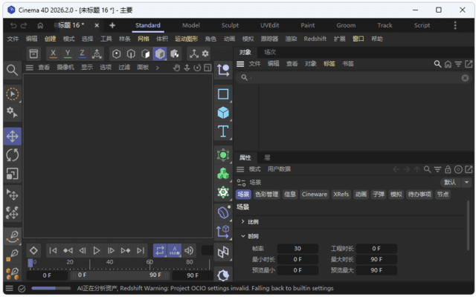The image size is (476, 297).
Task: Select the Move tool
Action: click(x=13, y=137)
